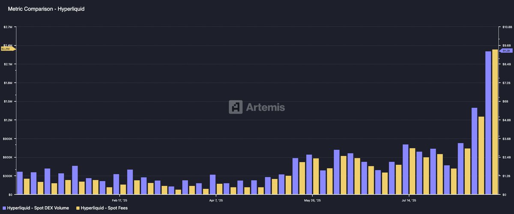Click the $2.4B axis label
The height and width of the screenshot is (214, 514).
click(x=506, y=158)
